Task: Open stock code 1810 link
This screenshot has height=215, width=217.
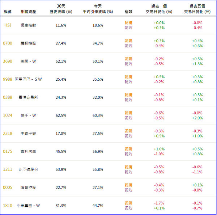Action: (x=8, y=206)
